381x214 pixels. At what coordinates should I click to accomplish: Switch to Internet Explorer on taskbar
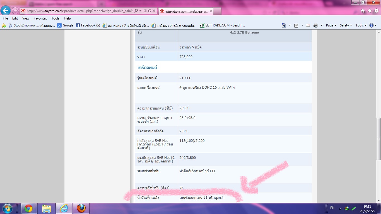pyautogui.click(x=64, y=208)
